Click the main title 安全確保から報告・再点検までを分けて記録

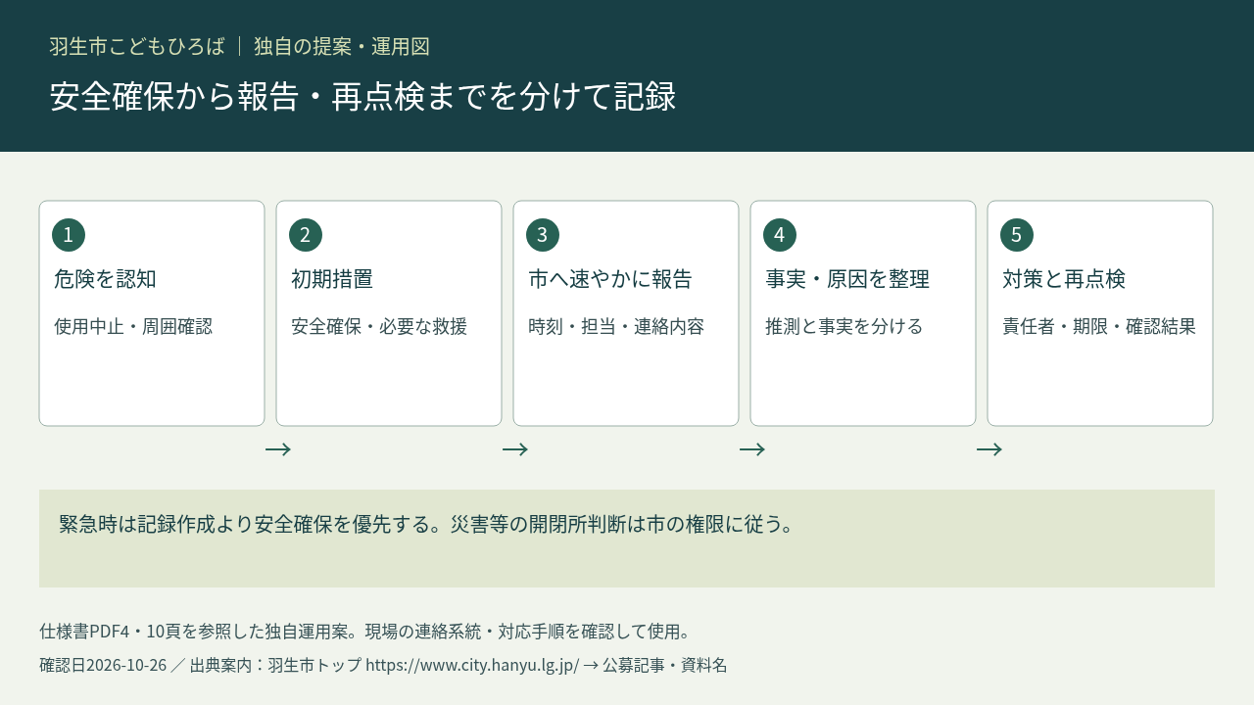[362, 97]
